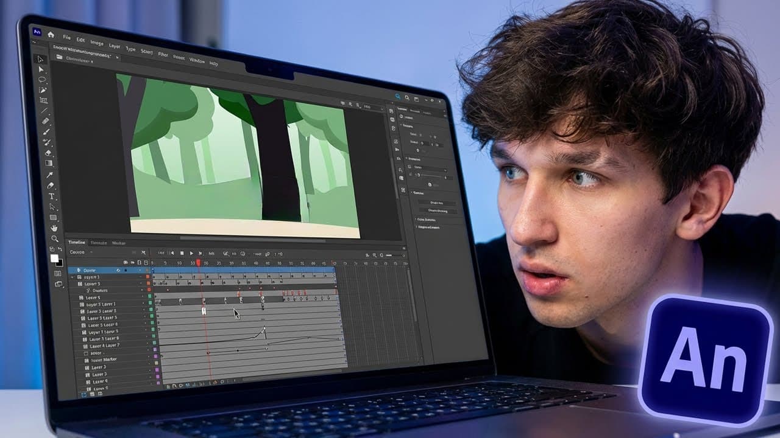Click the second wide button in the Properties panel
Image resolution: width=780 pixels, height=438 pixels.
438,210
